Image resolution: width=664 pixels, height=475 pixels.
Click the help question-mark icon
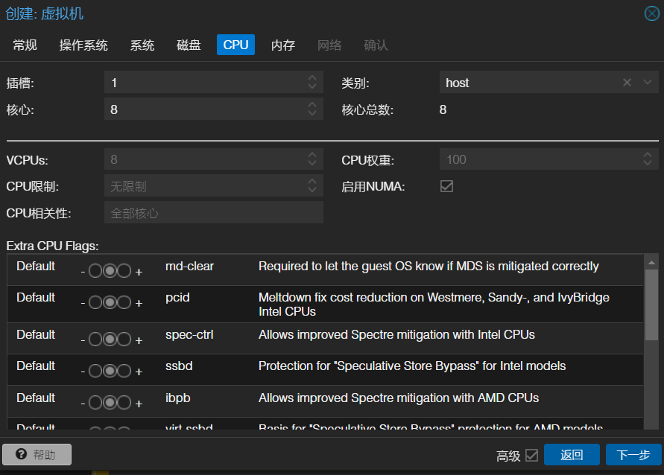pos(21,454)
